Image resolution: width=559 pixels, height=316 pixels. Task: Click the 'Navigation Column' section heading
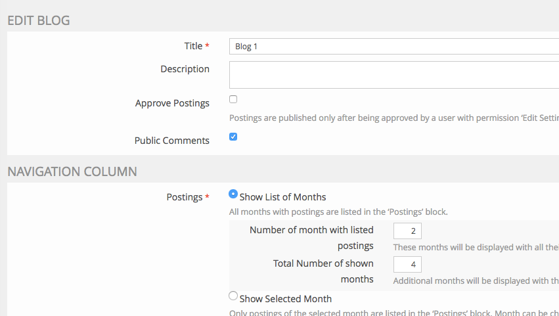click(72, 171)
